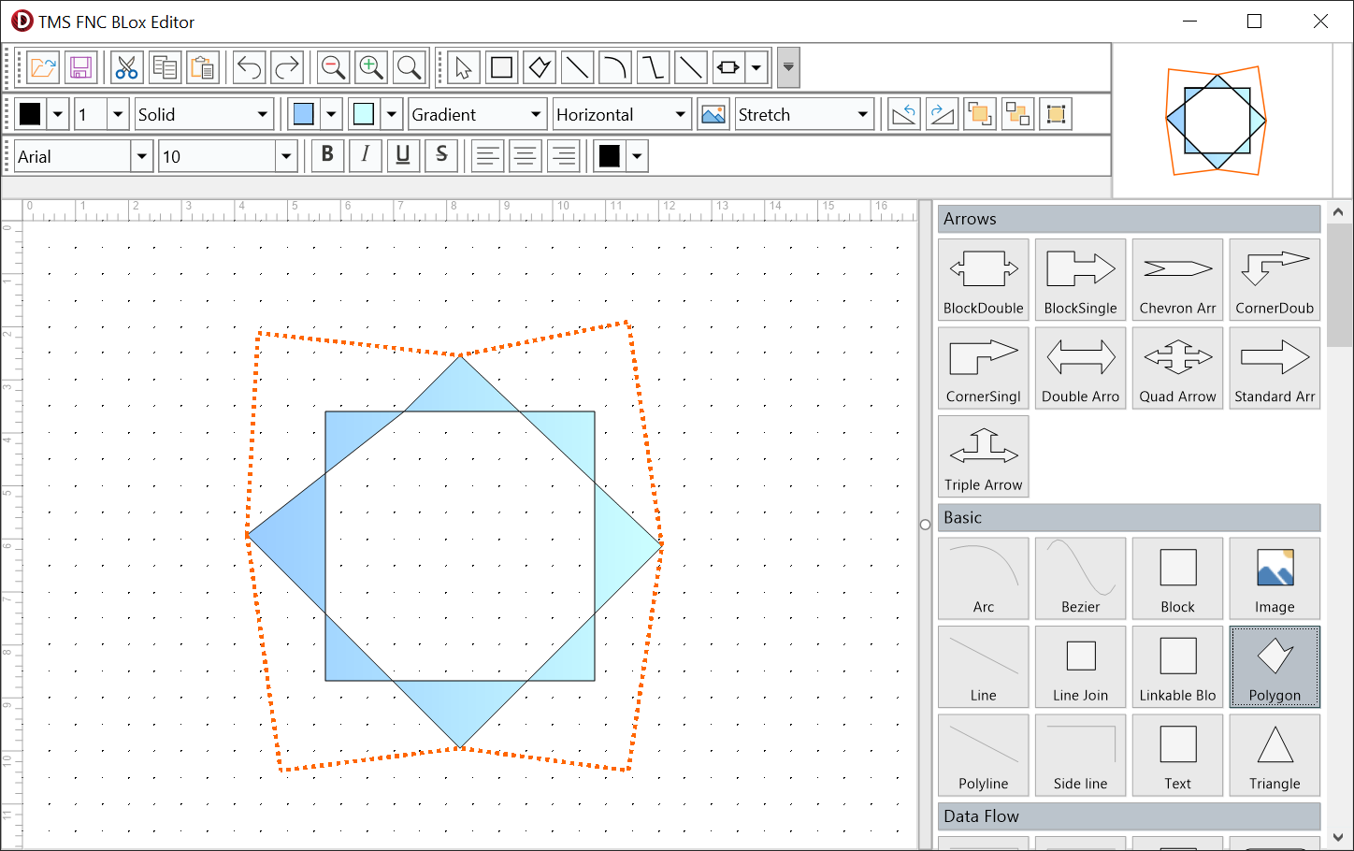Select the Triangle shape in Basic

(x=1275, y=756)
